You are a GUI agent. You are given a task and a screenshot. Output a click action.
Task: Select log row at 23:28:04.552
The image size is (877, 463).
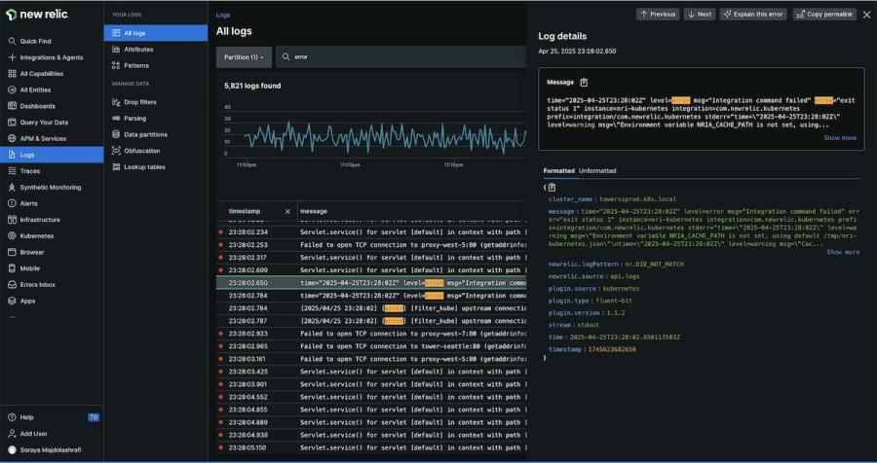371,397
